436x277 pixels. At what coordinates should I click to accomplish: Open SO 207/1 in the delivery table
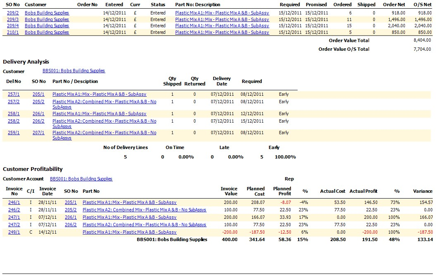[38, 133]
